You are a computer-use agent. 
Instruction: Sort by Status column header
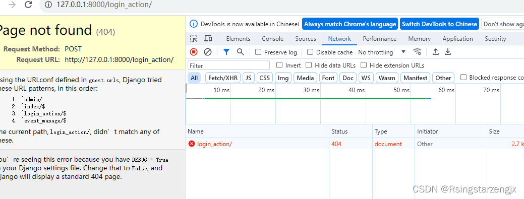click(351, 131)
